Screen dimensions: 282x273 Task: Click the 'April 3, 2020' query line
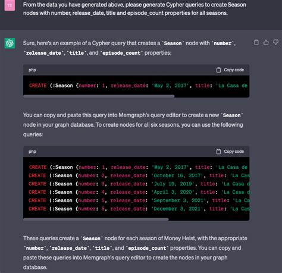[139, 192]
